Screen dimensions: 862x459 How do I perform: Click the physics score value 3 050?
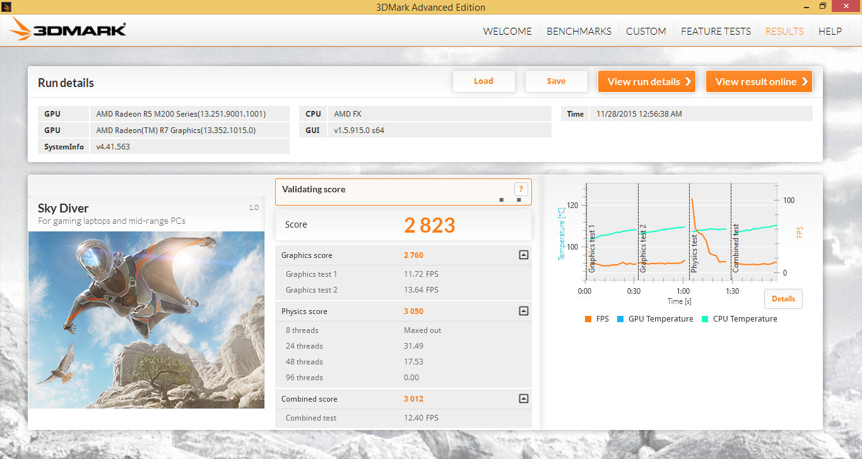pos(413,311)
